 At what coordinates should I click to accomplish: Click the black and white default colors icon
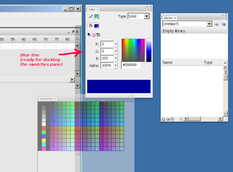89,34
